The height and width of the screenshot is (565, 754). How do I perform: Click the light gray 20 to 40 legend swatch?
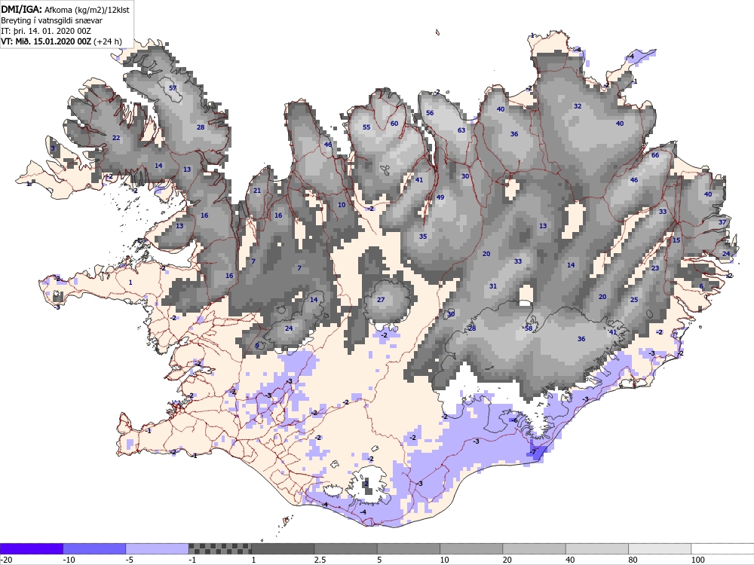pos(535,548)
